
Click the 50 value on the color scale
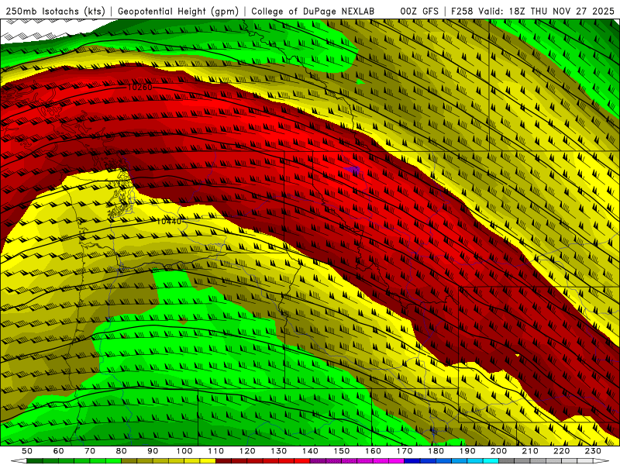(x=27, y=451)
